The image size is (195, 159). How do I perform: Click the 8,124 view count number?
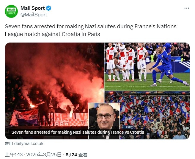pos(71,155)
